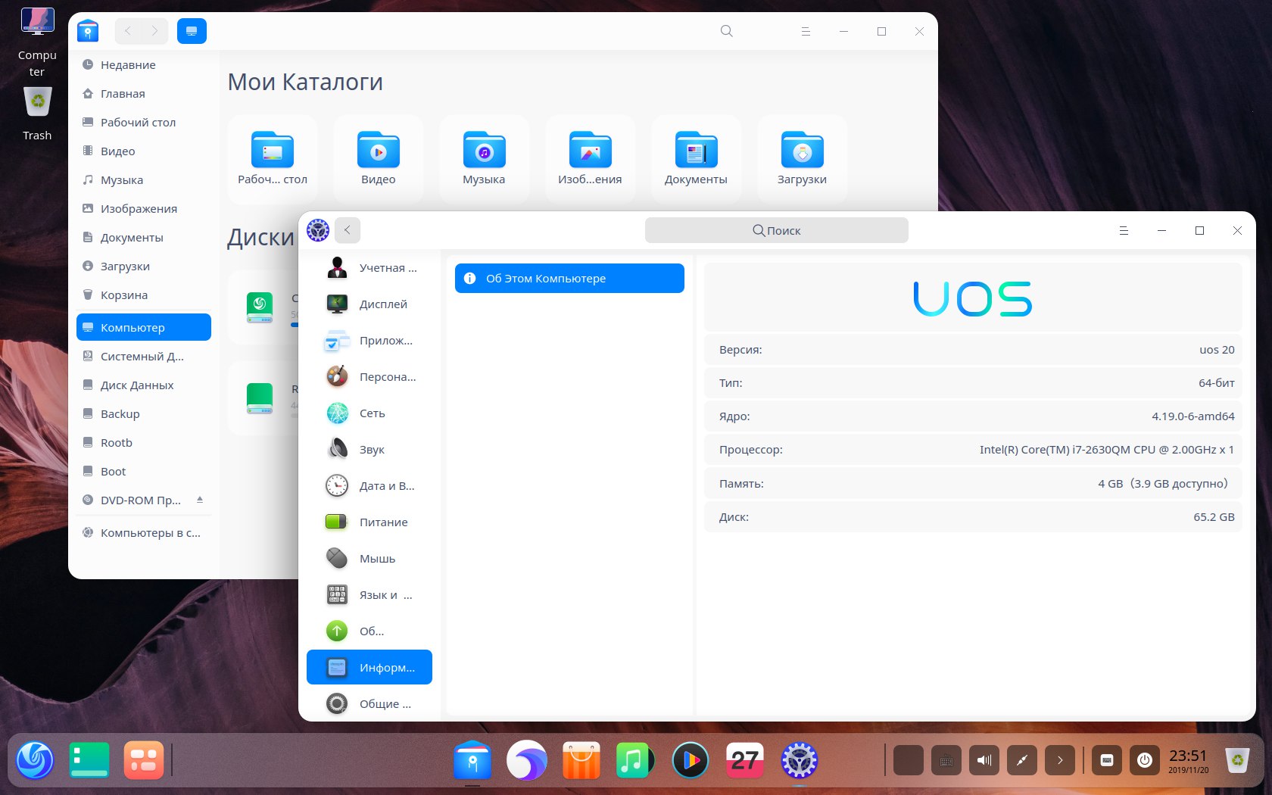Viewport: 1272px width, 795px height.
Task: Open the file manager hamburger menu
Action: tap(806, 32)
